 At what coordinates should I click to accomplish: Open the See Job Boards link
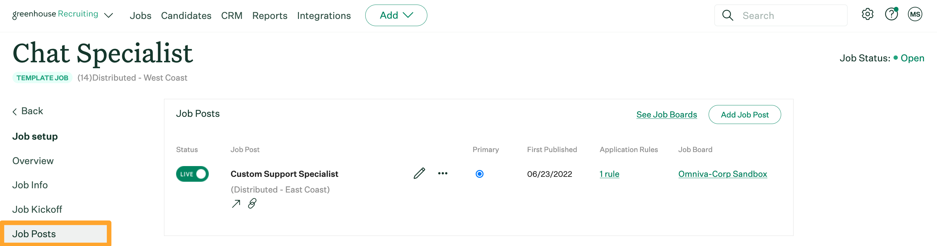(666, 115)
